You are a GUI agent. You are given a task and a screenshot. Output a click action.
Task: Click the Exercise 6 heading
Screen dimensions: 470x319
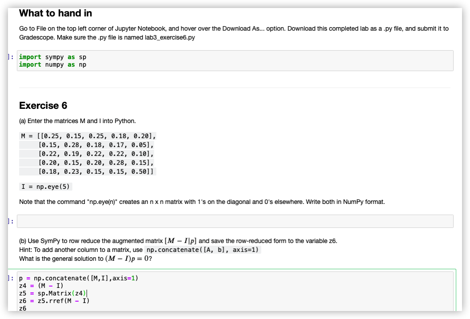[x=43, y=105]
